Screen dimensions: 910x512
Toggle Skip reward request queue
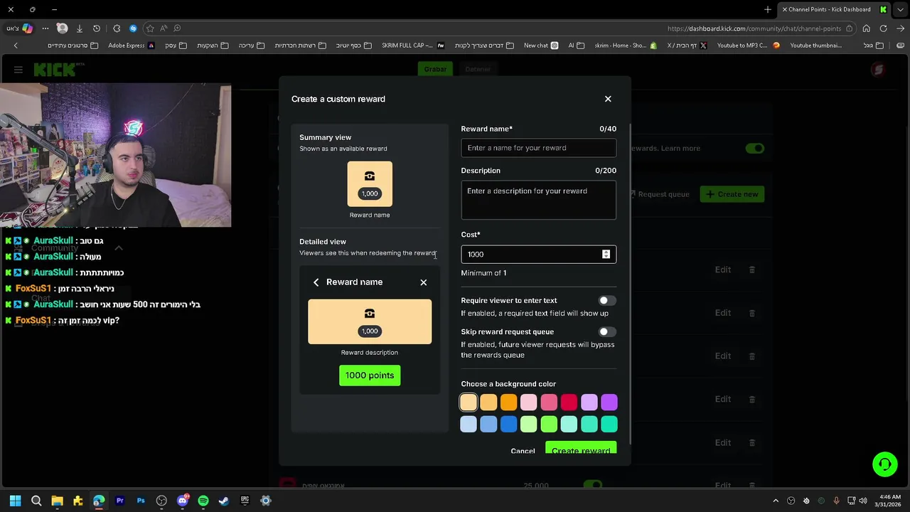[607, 332]
